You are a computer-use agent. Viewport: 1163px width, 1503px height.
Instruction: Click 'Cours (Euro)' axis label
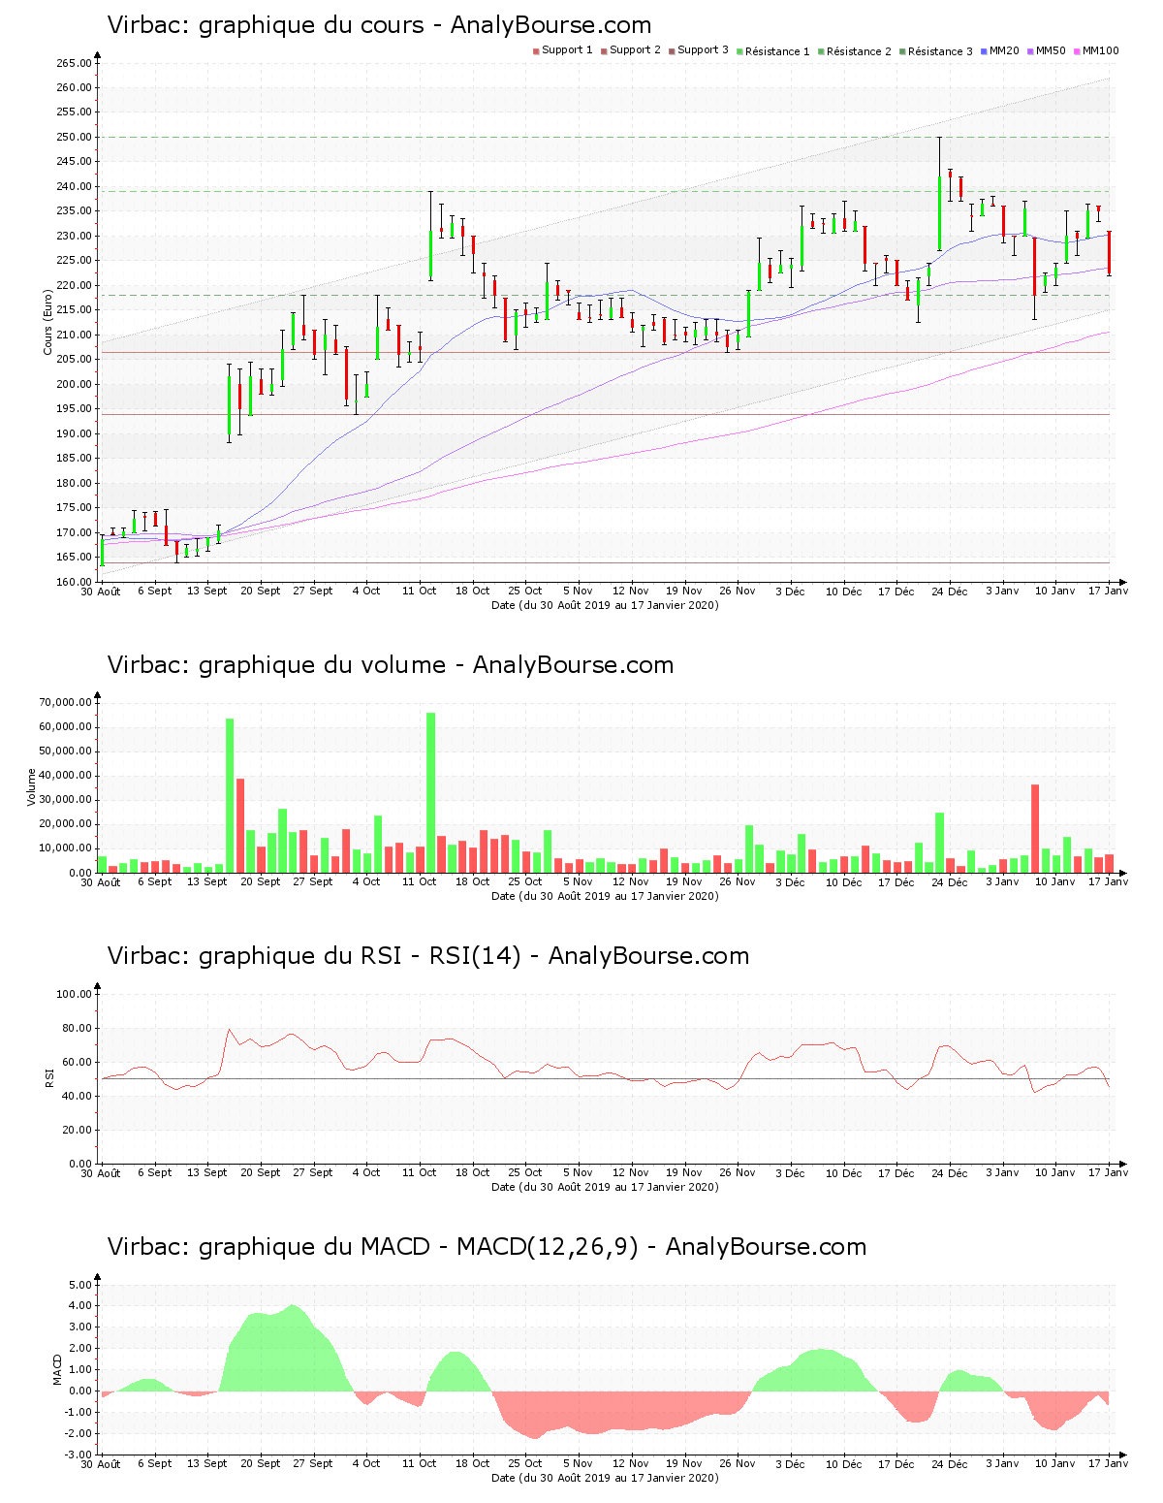(x=47, y=322)
